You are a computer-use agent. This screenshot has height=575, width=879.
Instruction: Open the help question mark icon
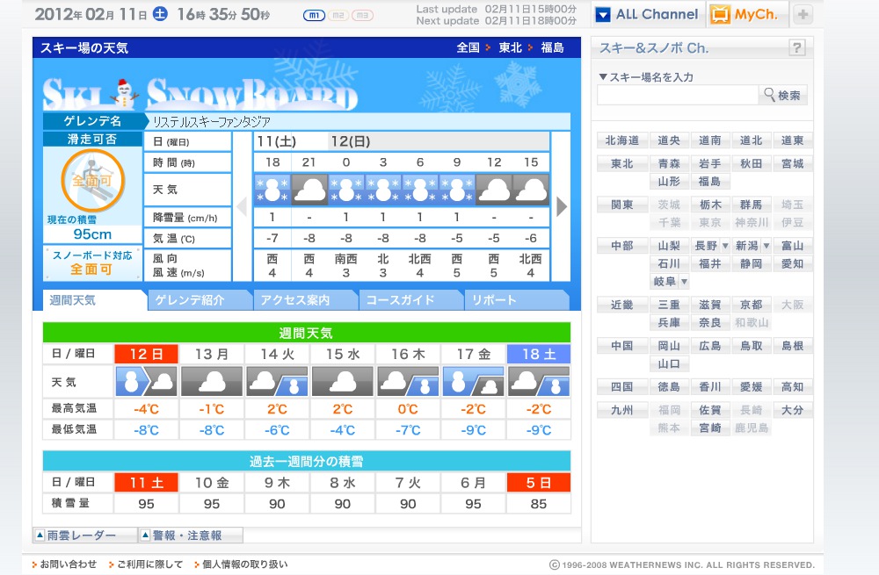tap(796, 48)
